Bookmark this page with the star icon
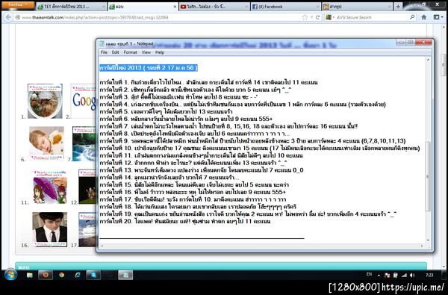Image resolution: width=448 pixels, height=295 pixels. pyautogui.click(x=305, y=17)
